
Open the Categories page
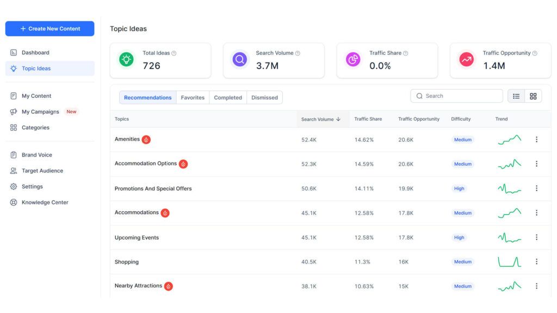pos(35,127)
